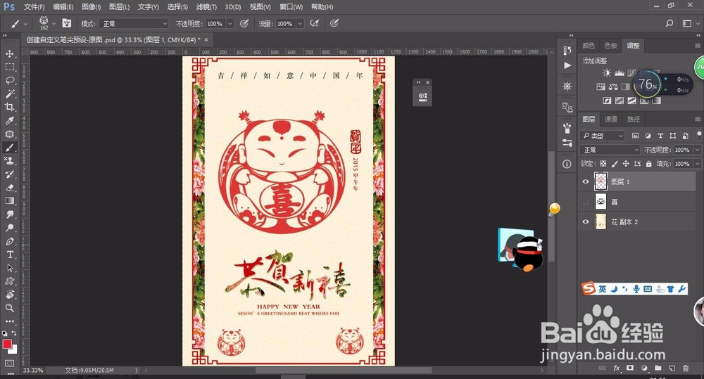Open the 滤镜(T) menu
Screen dimensions: 704x379
point(206,7)
